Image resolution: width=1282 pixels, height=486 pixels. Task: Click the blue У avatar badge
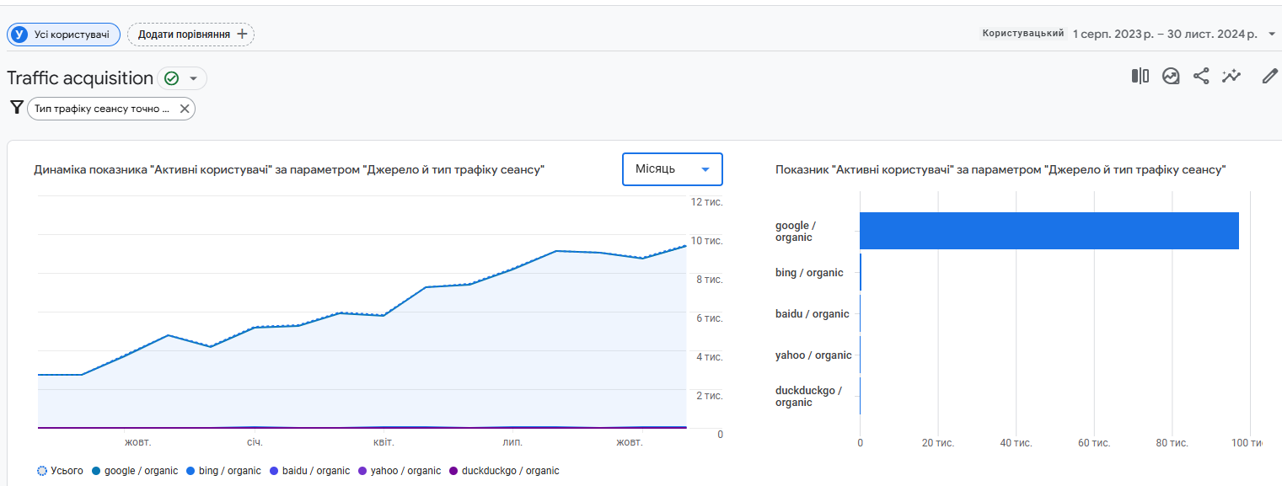pos(19,35)
